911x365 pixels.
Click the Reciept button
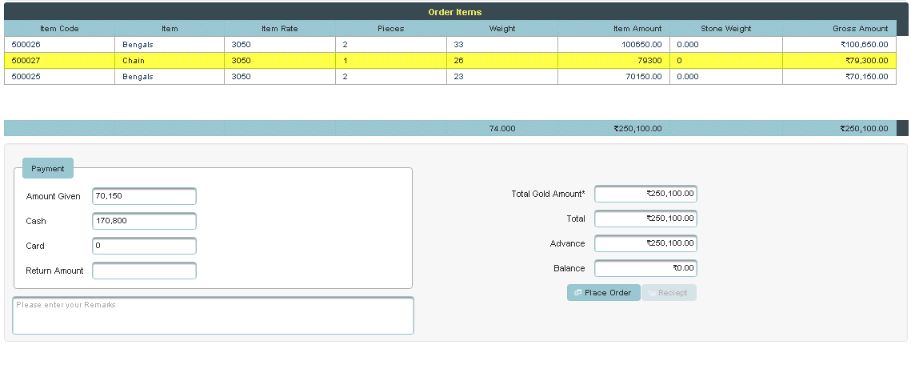[669, 293]
